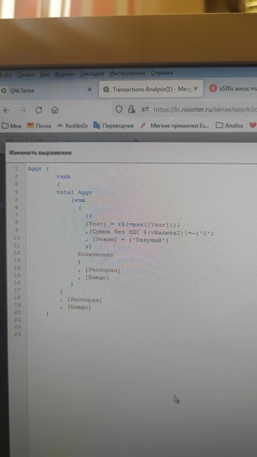This screenshot has height=457, width=257.
Task: Open the browser home page
Action: click(x=55, y=110)
